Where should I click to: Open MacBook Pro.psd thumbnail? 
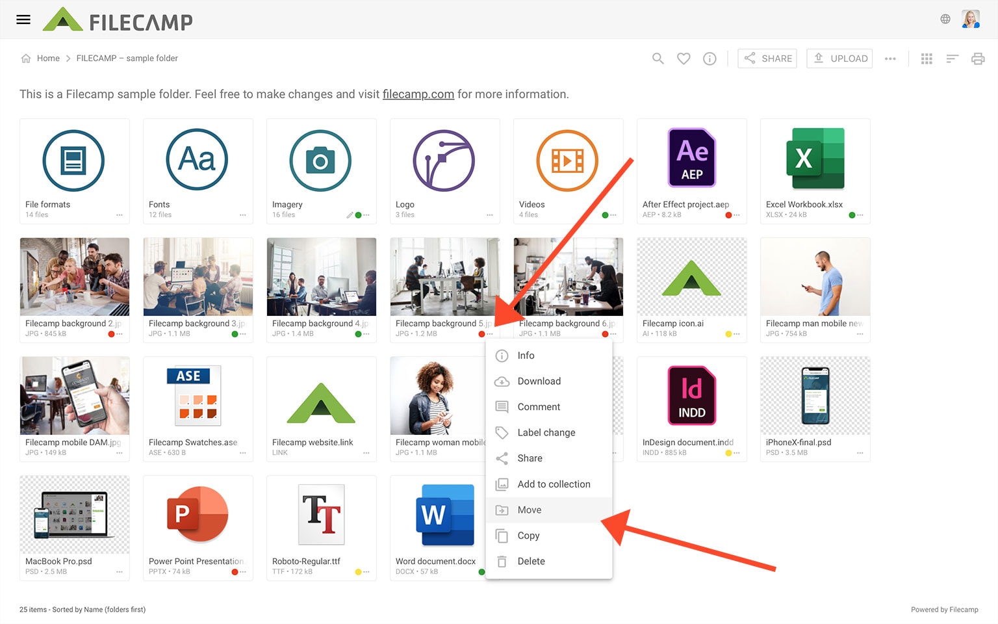[x=75, y=515]
